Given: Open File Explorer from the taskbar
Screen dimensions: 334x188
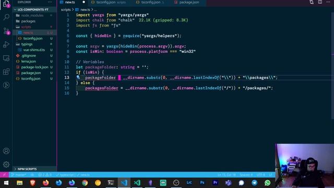Looking at the screenshot, I should click(20, 183).
